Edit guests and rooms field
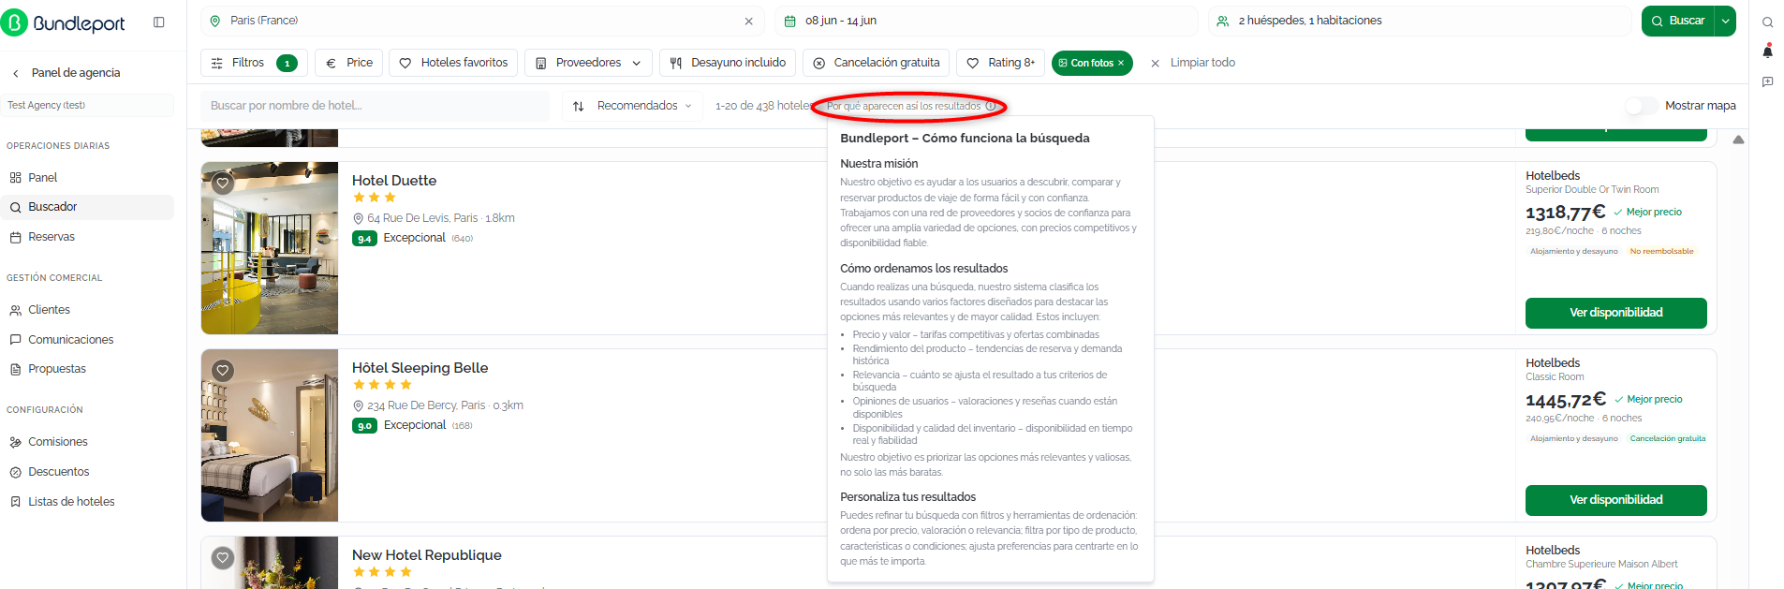Image resolution: width=1784 pixels, height=589 pixels. pyautogui.click(x=1420, y=21)
